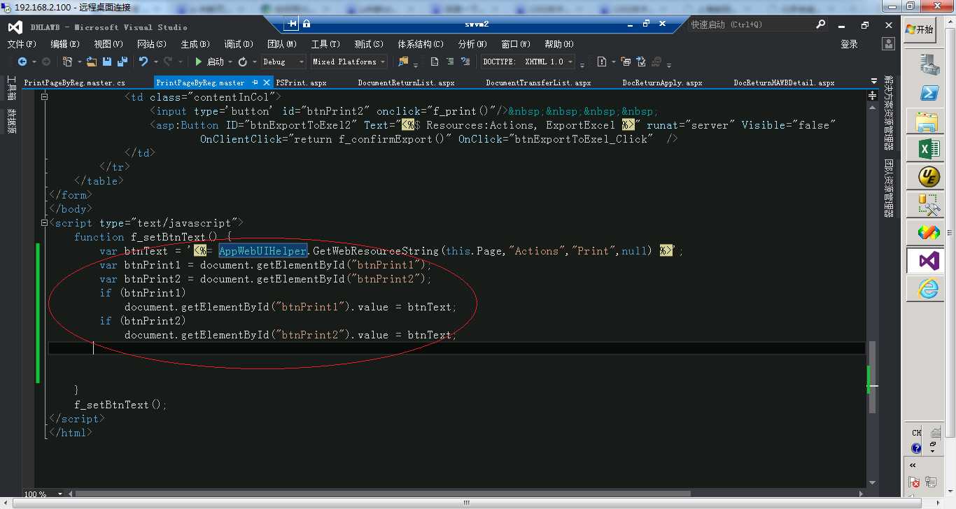Toggle pin on PrintPageByReg.master tab
The height and width of the screenshot is (509, 956).
[x=255, y=83]
